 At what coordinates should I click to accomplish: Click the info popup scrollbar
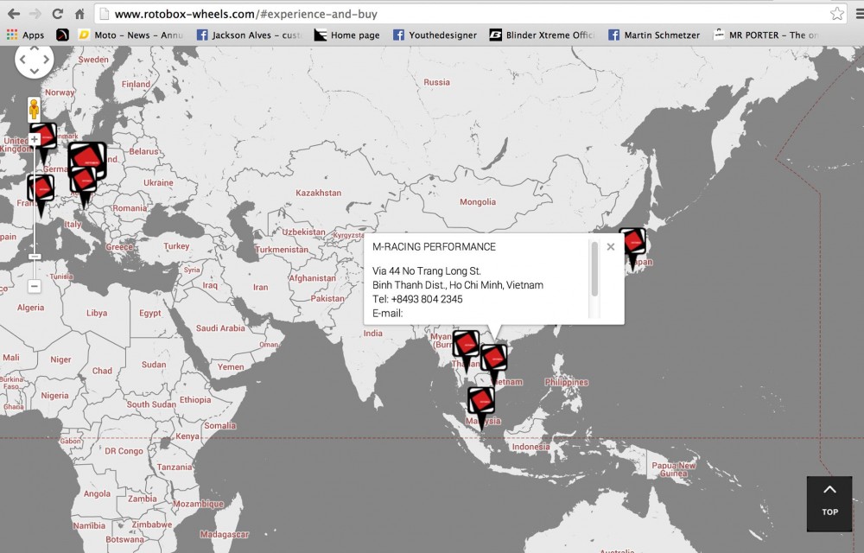[x=594, y=269]
